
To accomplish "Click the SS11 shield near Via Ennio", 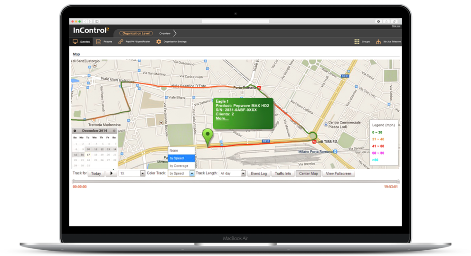I will pyautogui.click(x=345, y=76).
